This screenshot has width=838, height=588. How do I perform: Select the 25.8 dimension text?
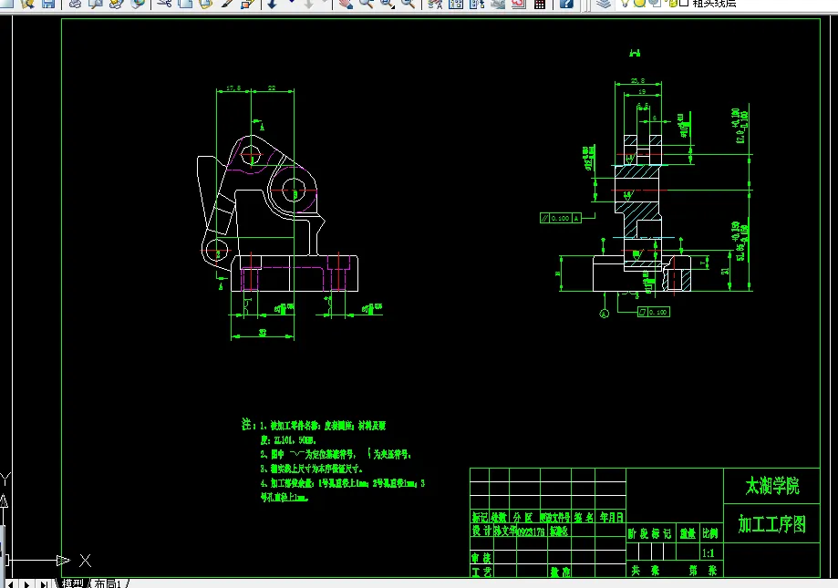[x=637, y=80]
